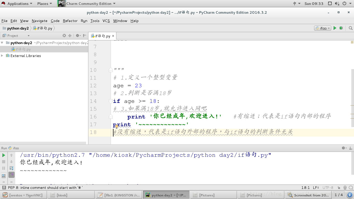The image size is (354, 199).
Task: Open the volume control in system tray
Action: pos(337,4)
